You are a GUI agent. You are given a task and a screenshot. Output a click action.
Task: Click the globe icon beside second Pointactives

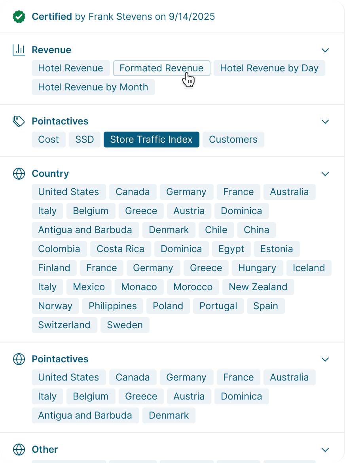19,359
